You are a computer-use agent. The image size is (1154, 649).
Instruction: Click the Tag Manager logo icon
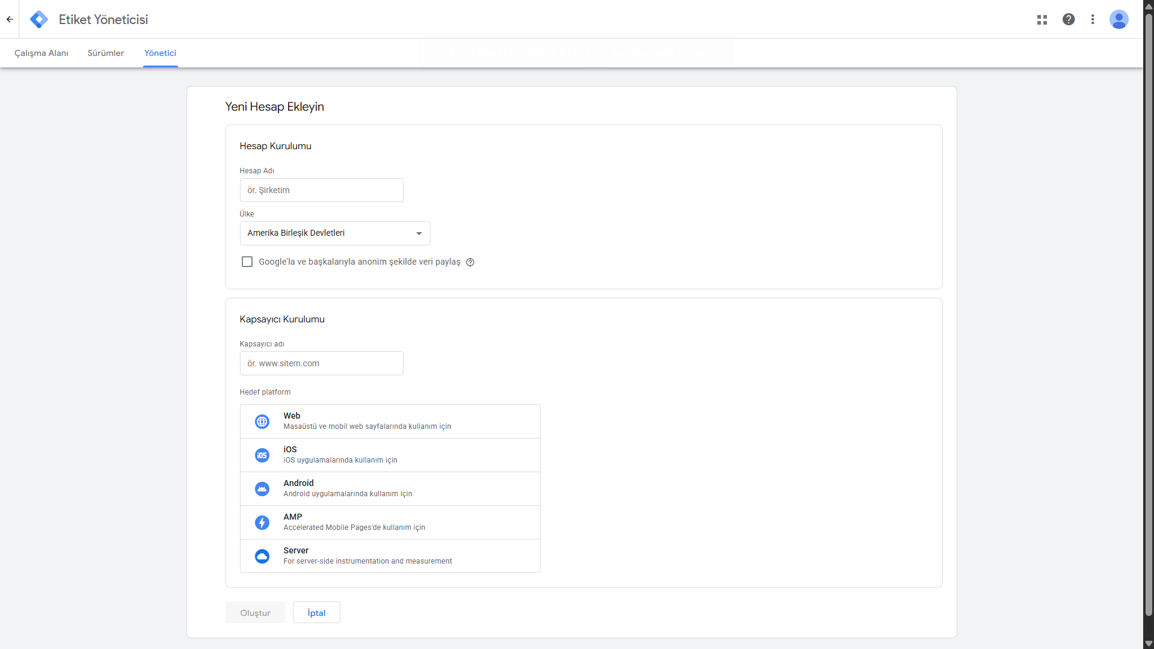point(39,19)
